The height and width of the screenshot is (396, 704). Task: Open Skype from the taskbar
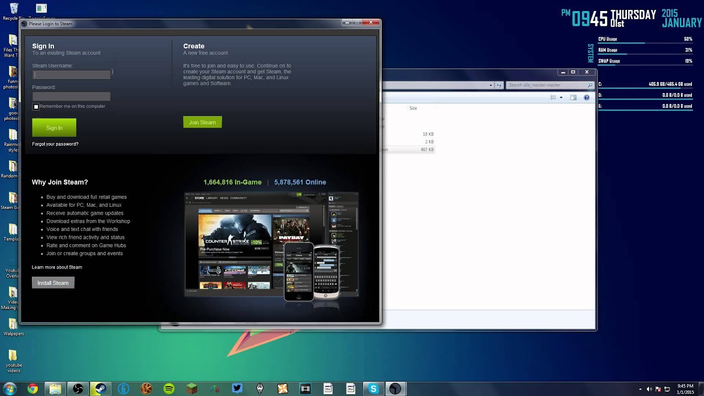[373, 389]
